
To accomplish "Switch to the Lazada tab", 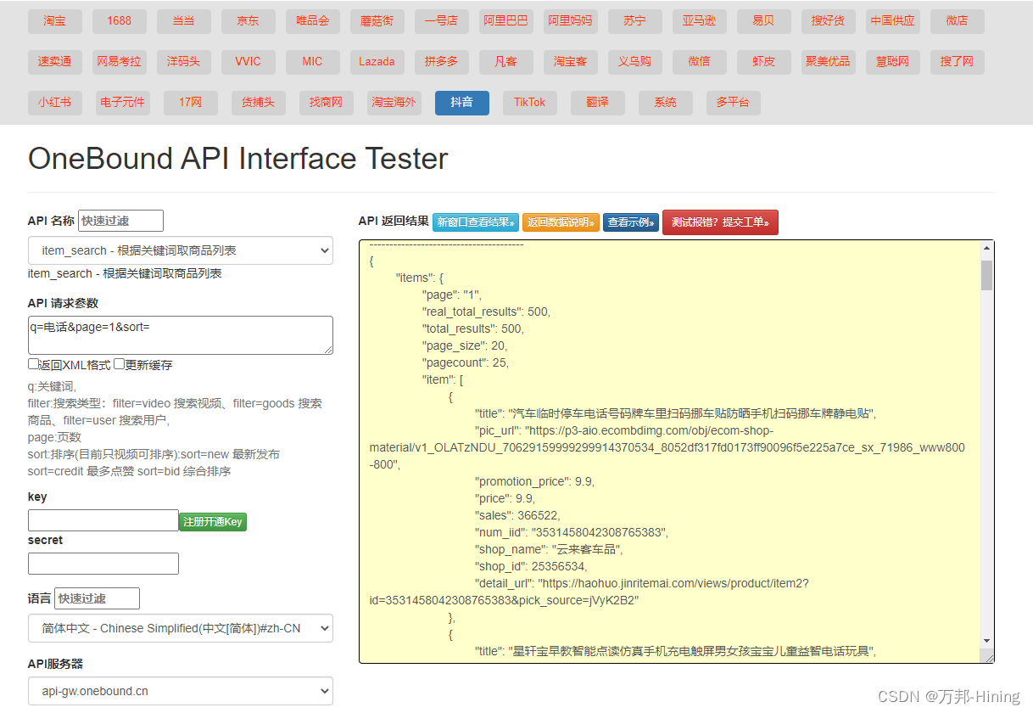I will (x=377, y=62).
